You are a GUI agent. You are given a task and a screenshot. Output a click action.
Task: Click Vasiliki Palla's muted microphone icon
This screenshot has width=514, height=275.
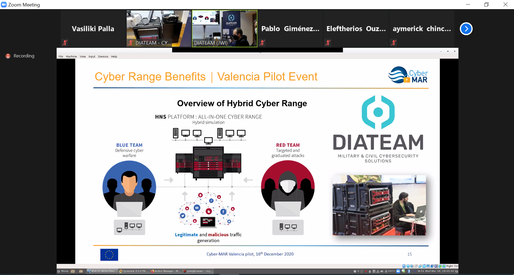coord(65,42)
